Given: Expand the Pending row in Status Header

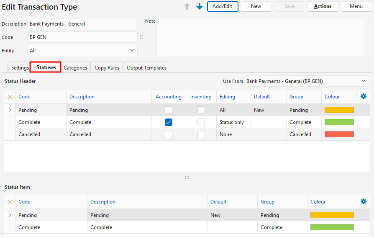Looking at the screenshot, I should click(x=10, y=110).
